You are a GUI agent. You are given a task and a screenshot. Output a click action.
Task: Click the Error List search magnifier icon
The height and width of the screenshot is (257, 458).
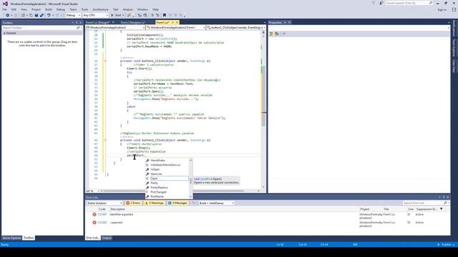[x=445, y=203]
